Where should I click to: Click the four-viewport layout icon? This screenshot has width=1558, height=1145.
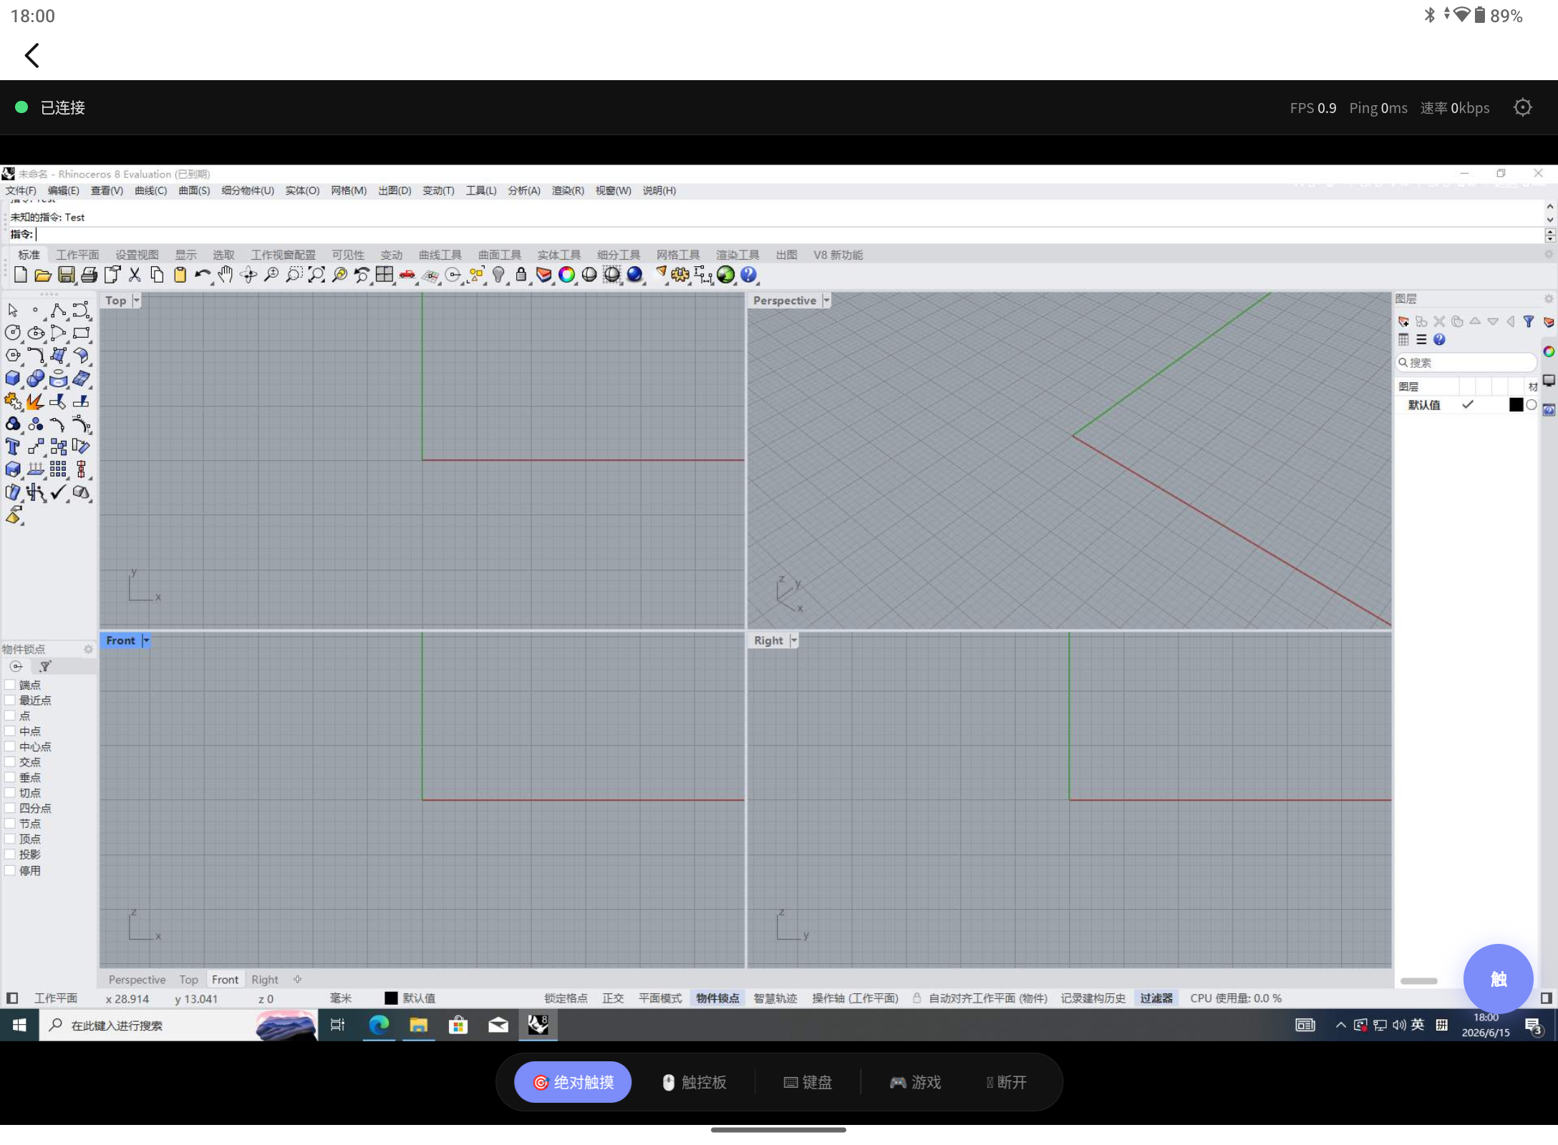[384, 275]
